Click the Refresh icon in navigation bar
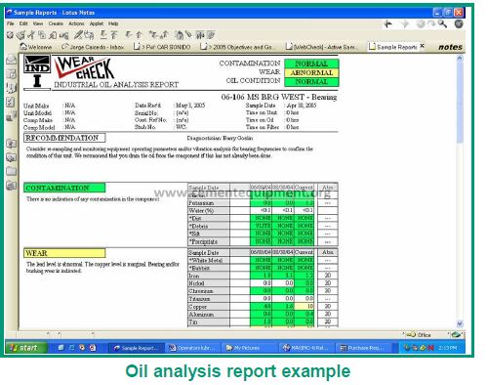The height and width of the screenshot is (385, 488). click(431, 23)
